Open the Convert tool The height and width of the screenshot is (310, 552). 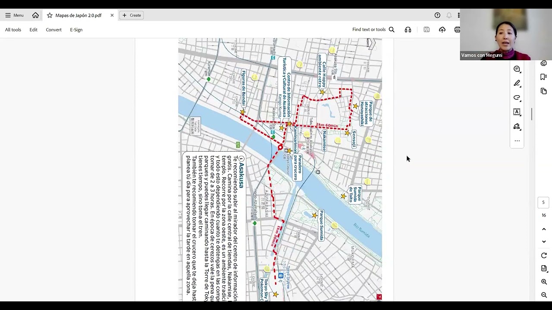click(x=54, y=30)
